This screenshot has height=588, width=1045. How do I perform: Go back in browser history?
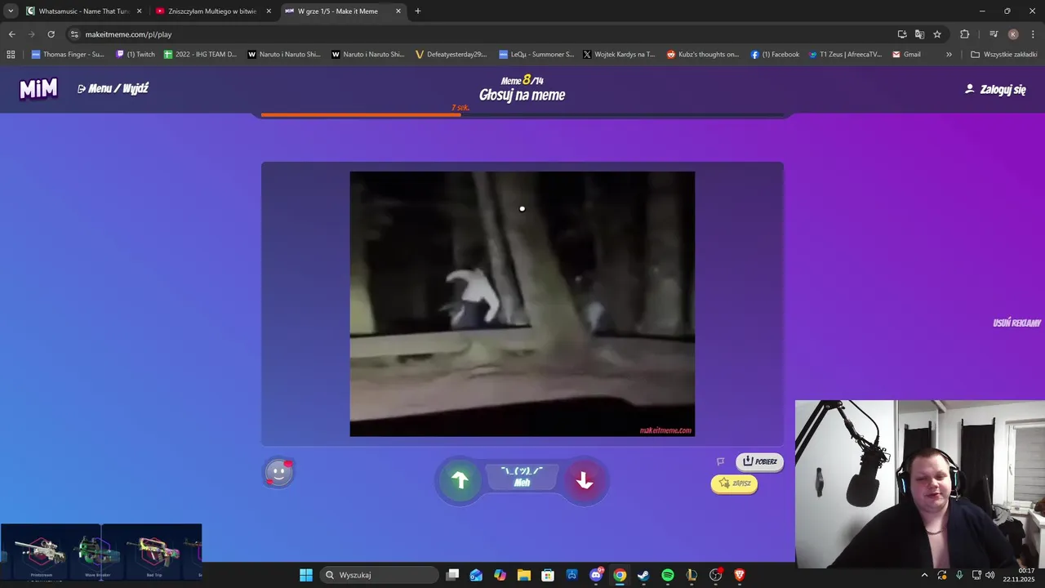[11, 34]
